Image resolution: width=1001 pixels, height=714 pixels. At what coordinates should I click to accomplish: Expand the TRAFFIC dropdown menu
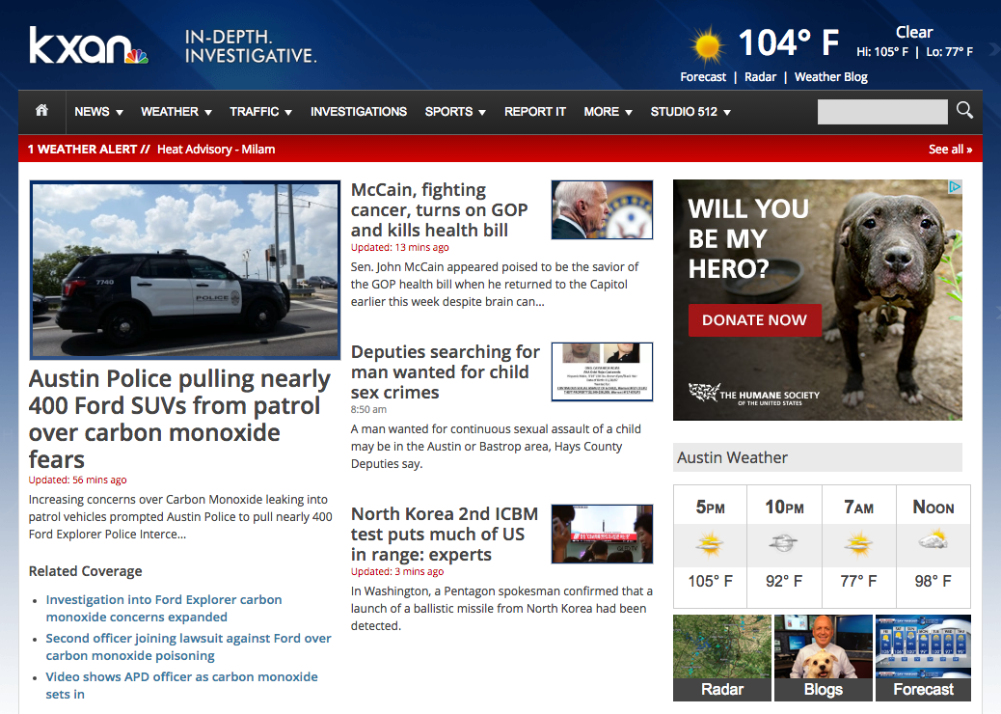coord(260,112)
